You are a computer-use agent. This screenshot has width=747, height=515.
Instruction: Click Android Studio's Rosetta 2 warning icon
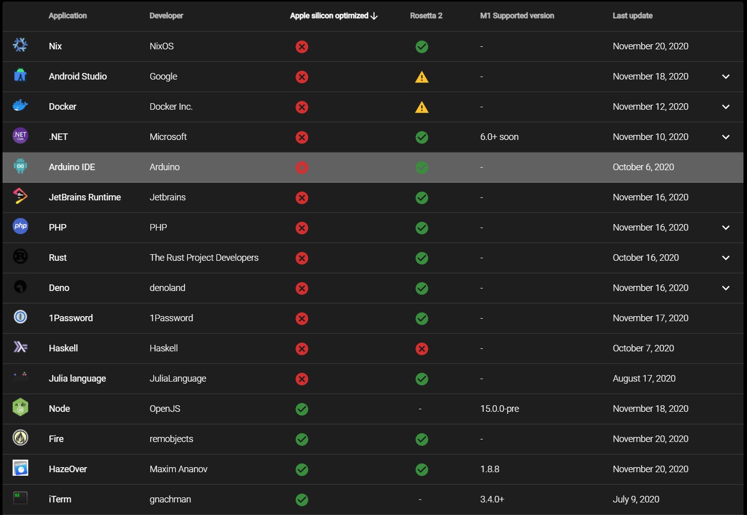[422, 77]
